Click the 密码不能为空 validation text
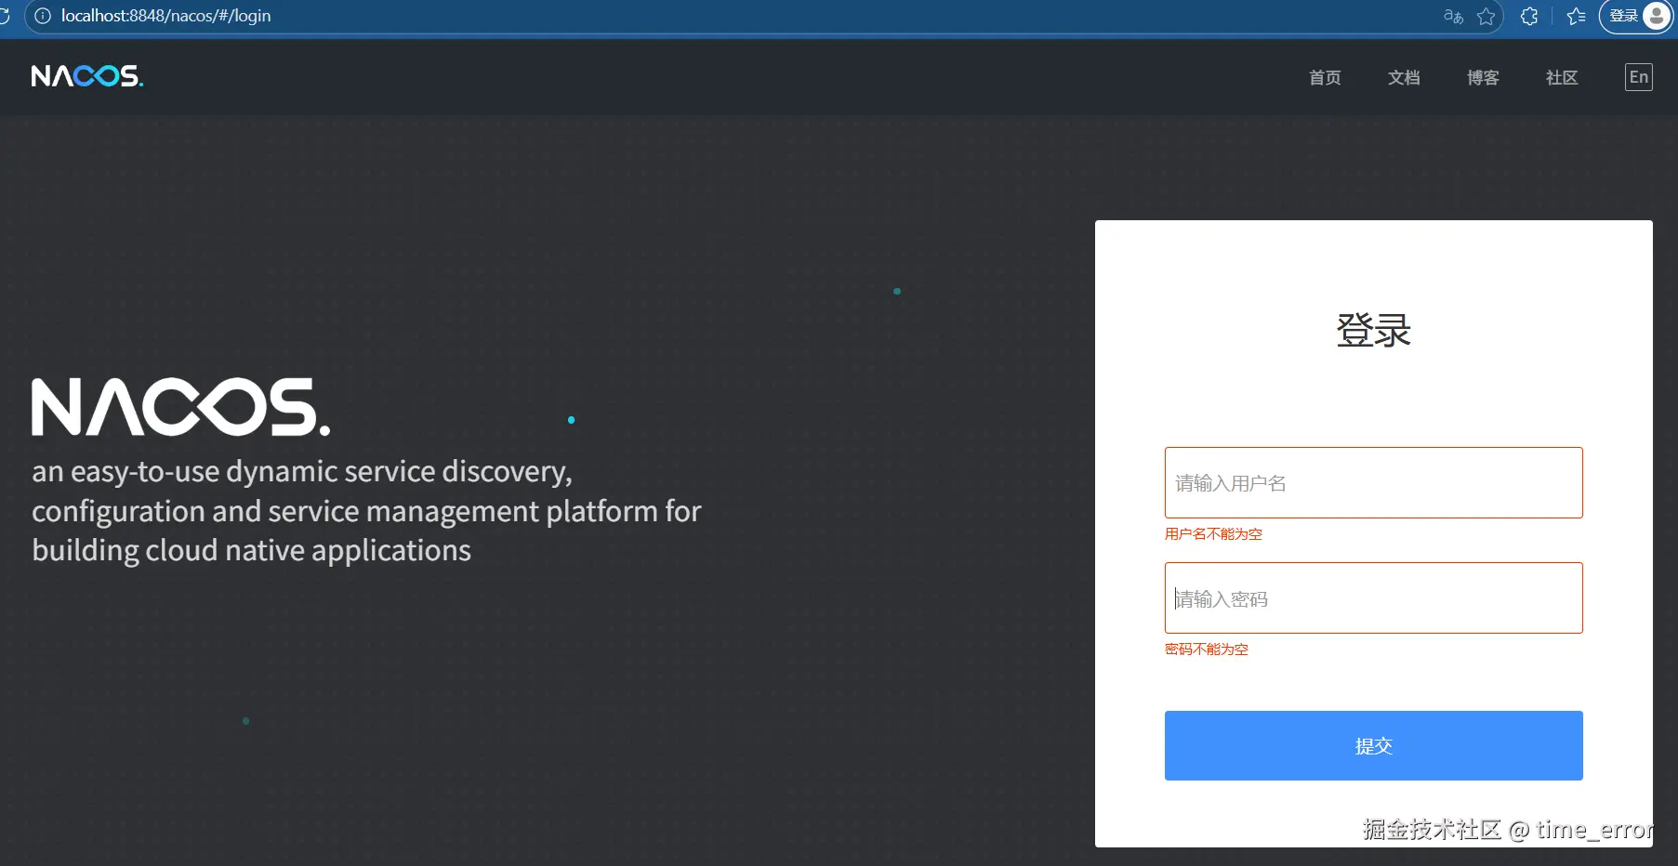 (x=1206, y=649)
